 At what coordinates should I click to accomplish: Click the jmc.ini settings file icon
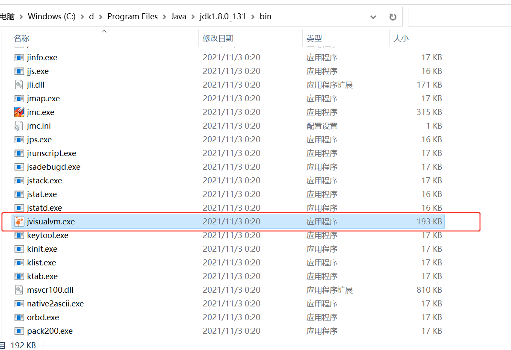(x=18, y=126)
